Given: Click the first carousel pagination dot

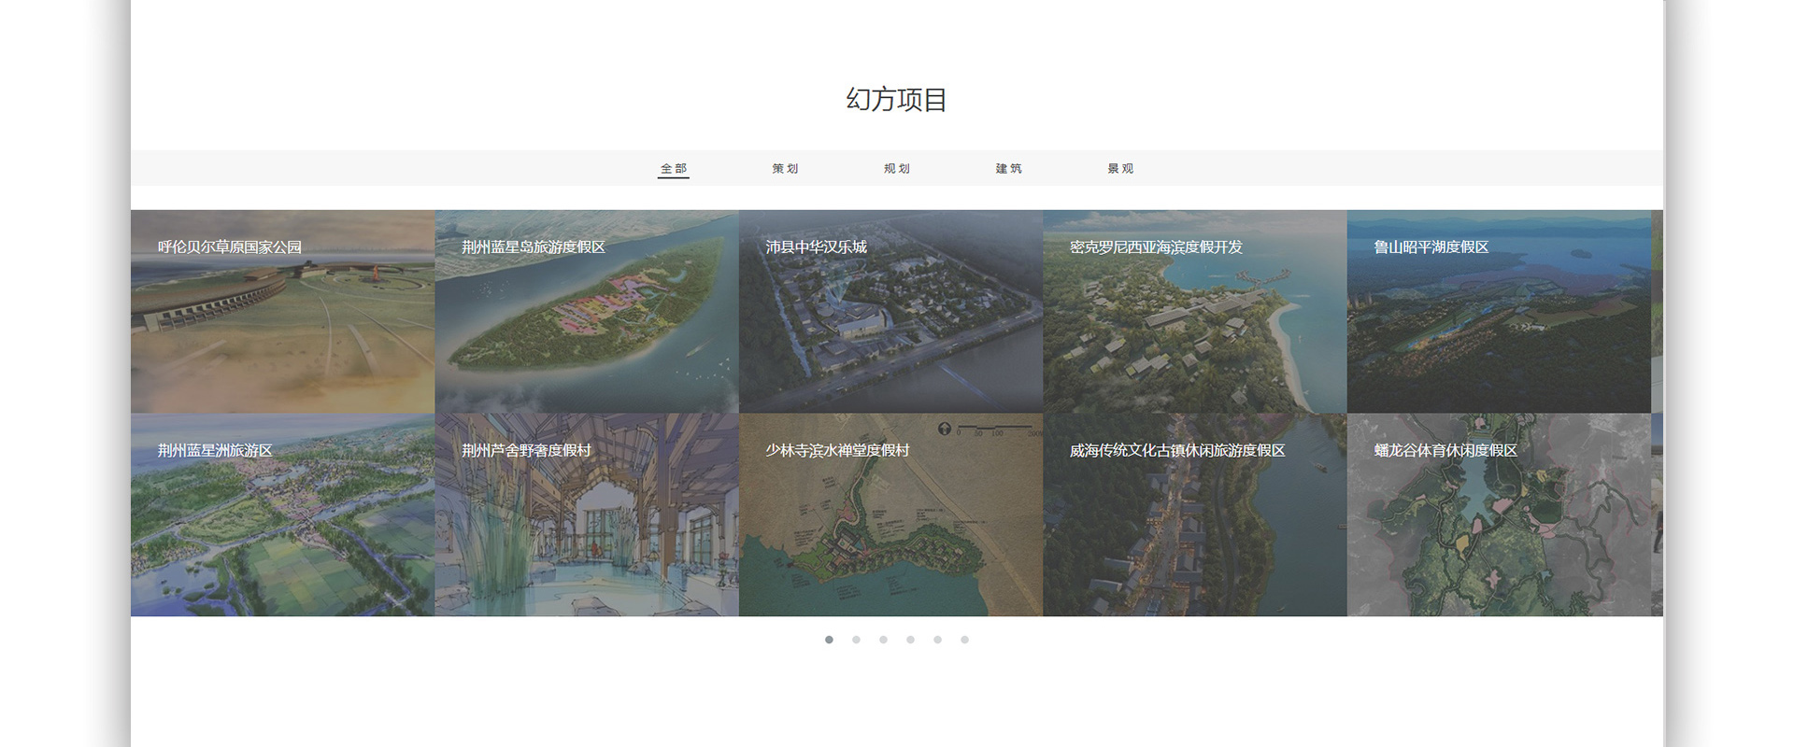Looking at the screenshot, I should (x=829, y=640).
